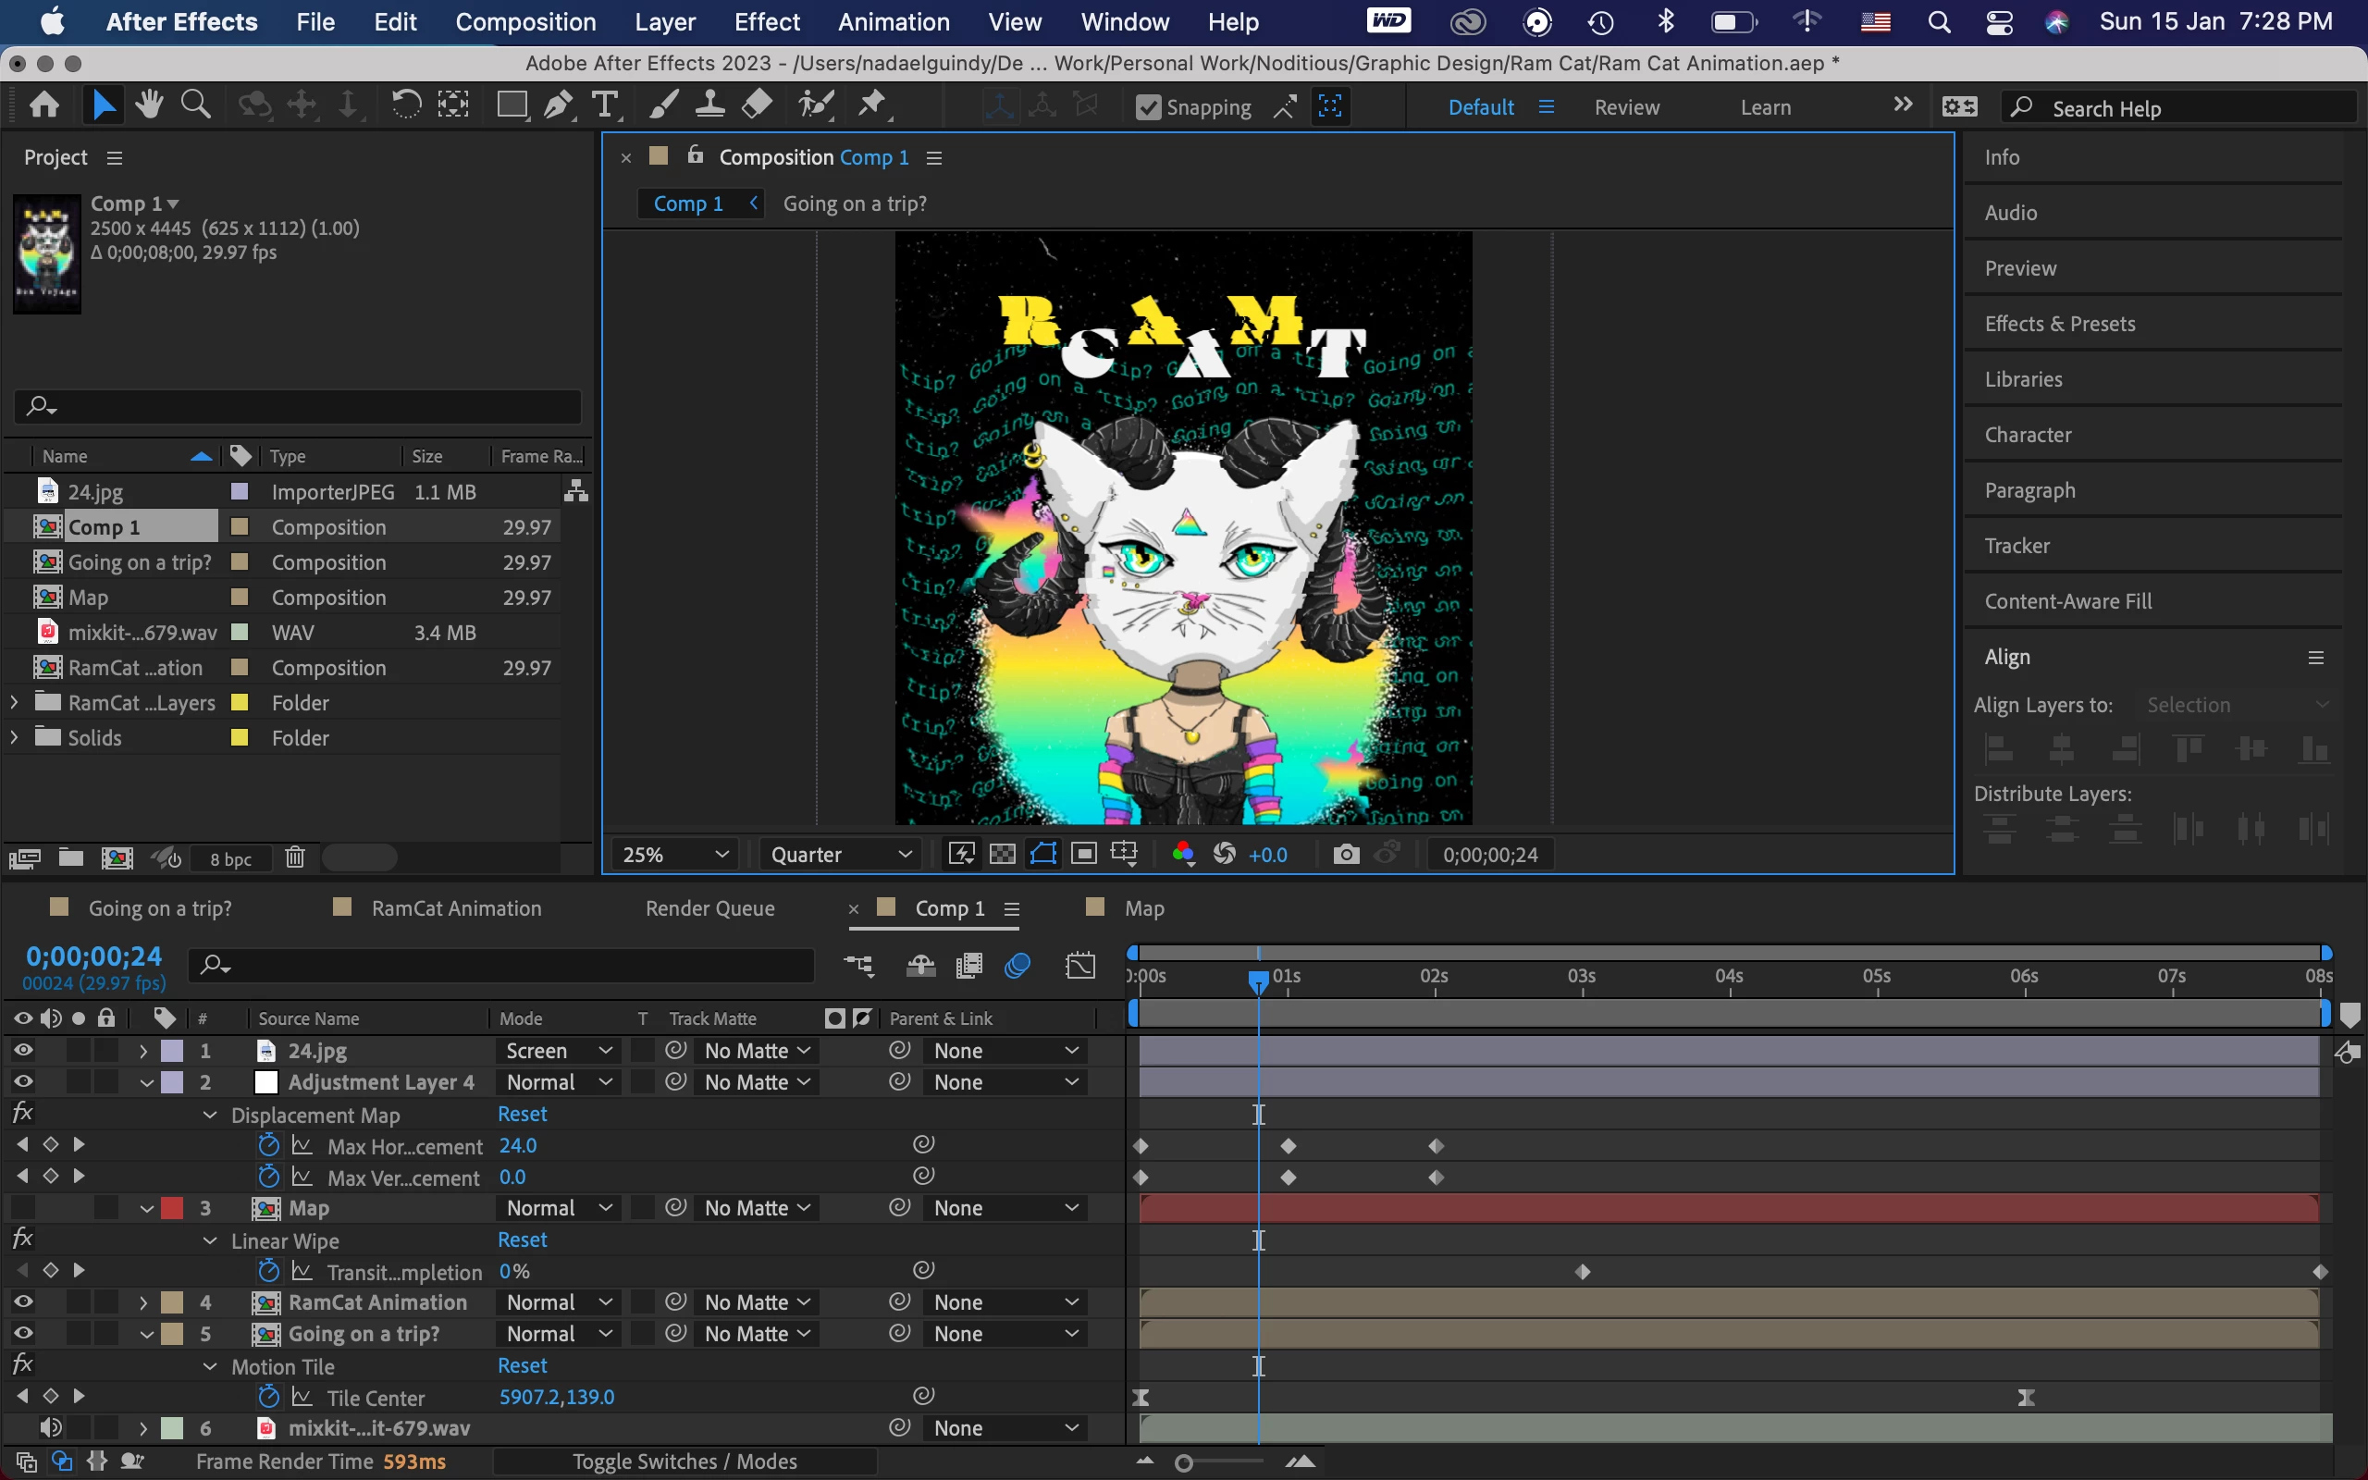Image resolution: width=2368 pixels, height=1480 pixels.
Task: Click the red label swatch of Map layer
Action: pyautogui.click(x=172, y=1208)
